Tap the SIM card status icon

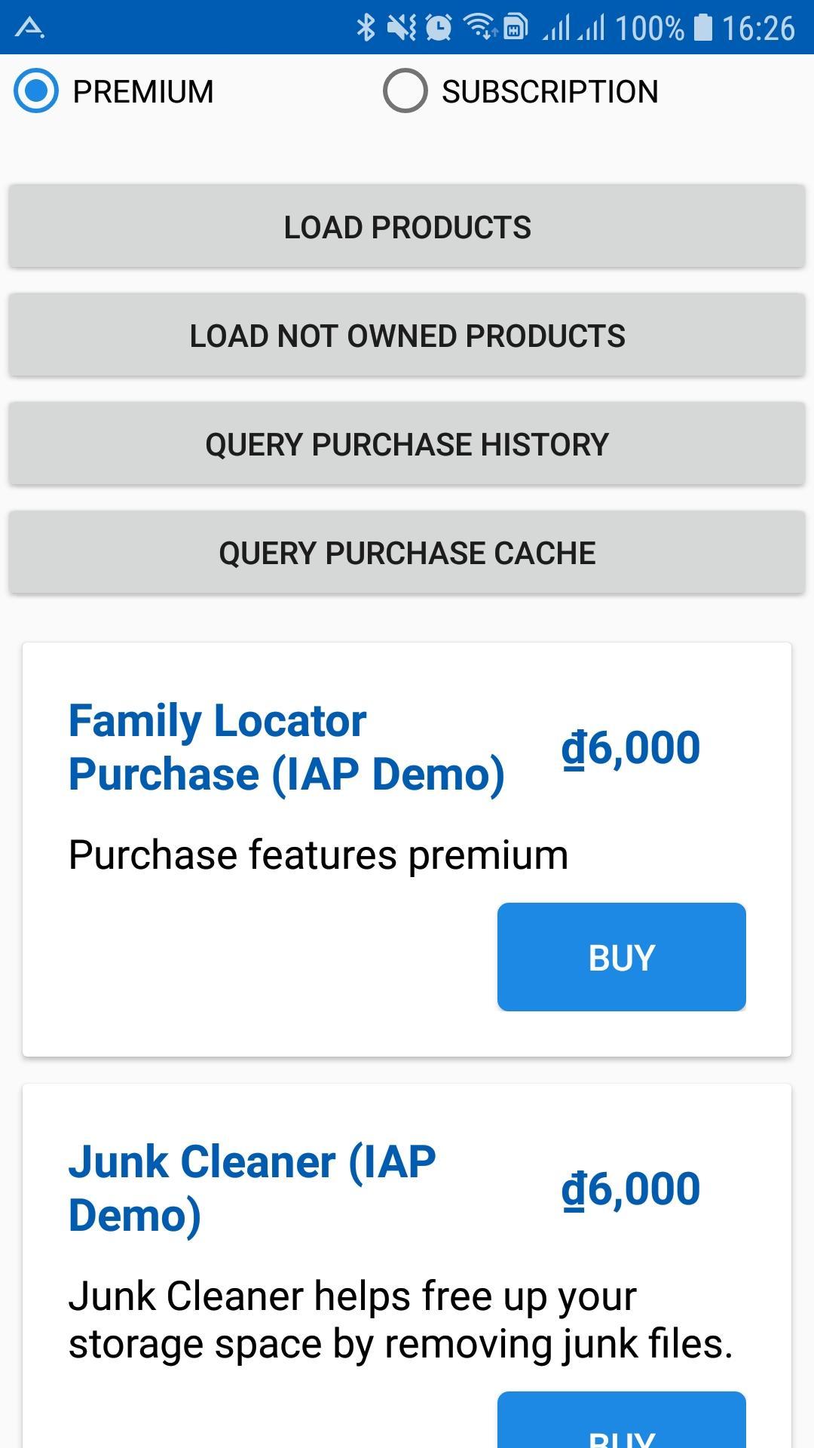[516, 28]
